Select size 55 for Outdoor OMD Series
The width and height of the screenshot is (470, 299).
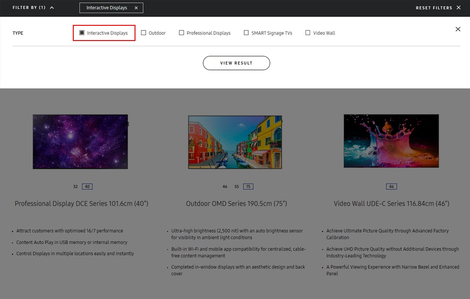pyautogui.click(x=236, y=186)
